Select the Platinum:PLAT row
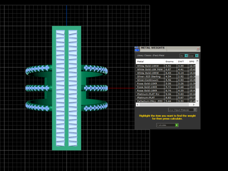The height and width of the screenshot is (171, 228). coord(166,97)
